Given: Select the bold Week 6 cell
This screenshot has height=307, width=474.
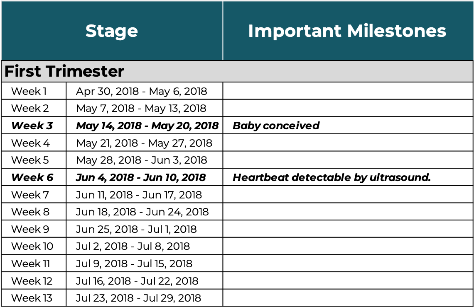Looking at the screenshot, I should coord(32,177).
